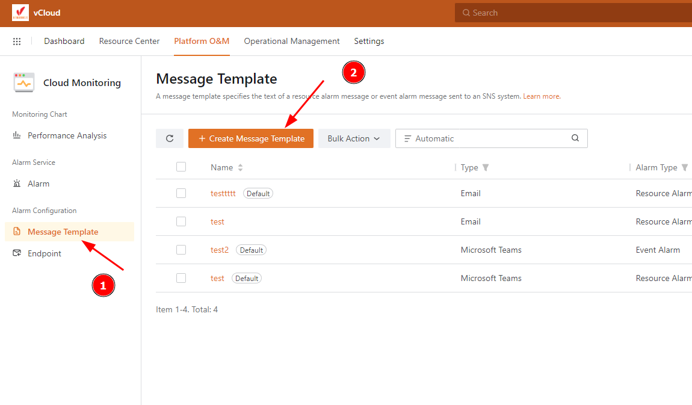692x405 pixels.
Task: Go to the Operational Management tab
Action: (x=292, y=42)
